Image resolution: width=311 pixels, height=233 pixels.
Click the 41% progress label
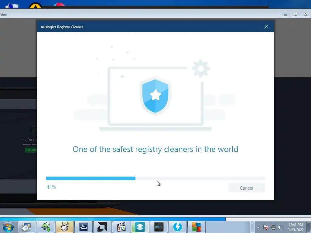point(51,187)
